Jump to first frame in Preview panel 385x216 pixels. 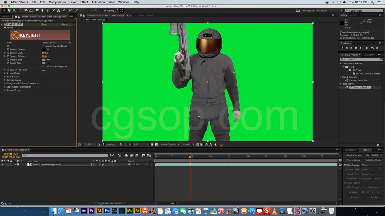click(342, 48)
